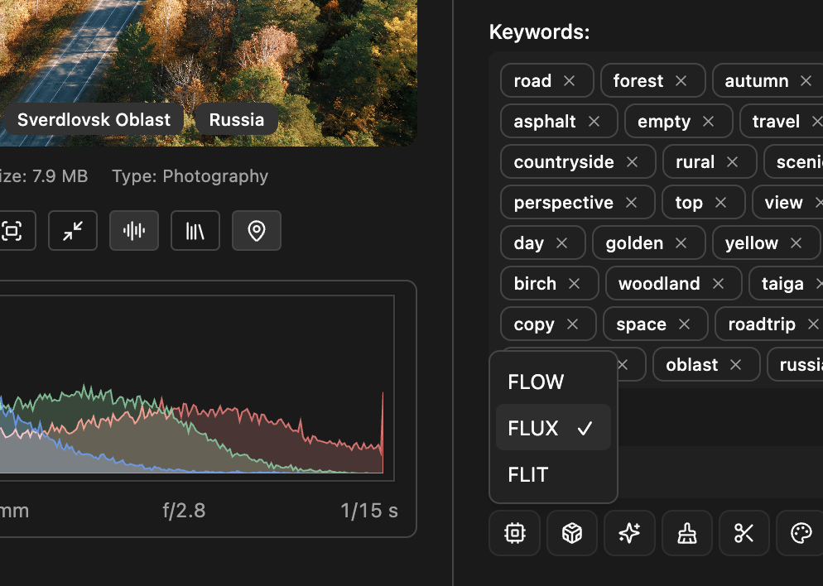Image resolution: width=823 pixels, height=586 pixels.
Task: Remove the 'countryside' keyword tag
Action: (633, 162)
